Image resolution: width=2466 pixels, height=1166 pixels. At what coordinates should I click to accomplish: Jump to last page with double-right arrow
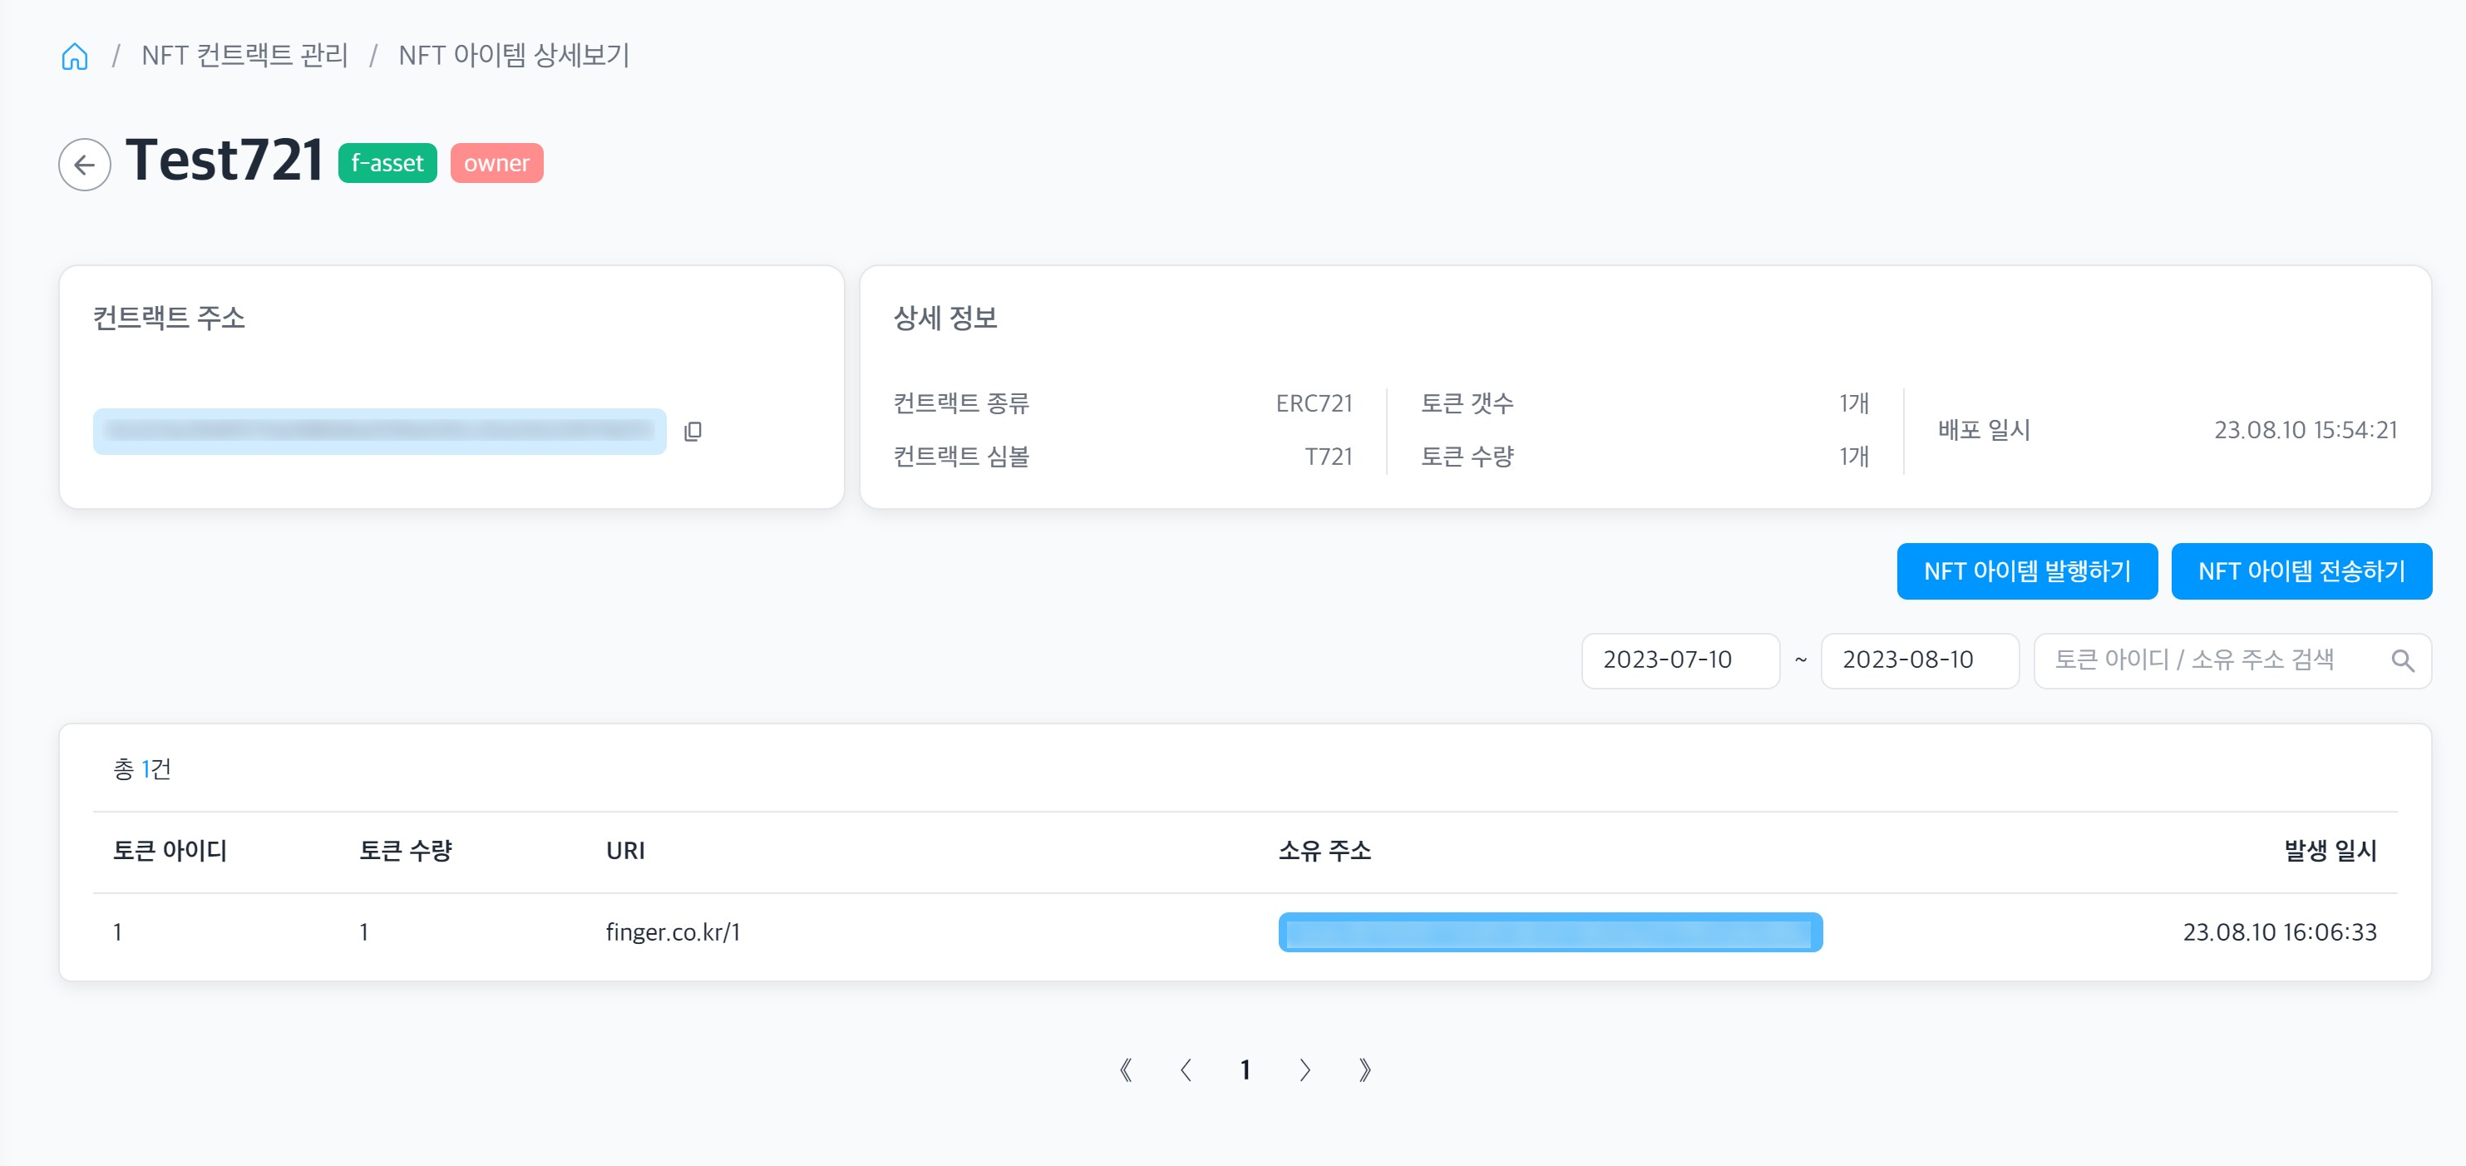1365,1070
